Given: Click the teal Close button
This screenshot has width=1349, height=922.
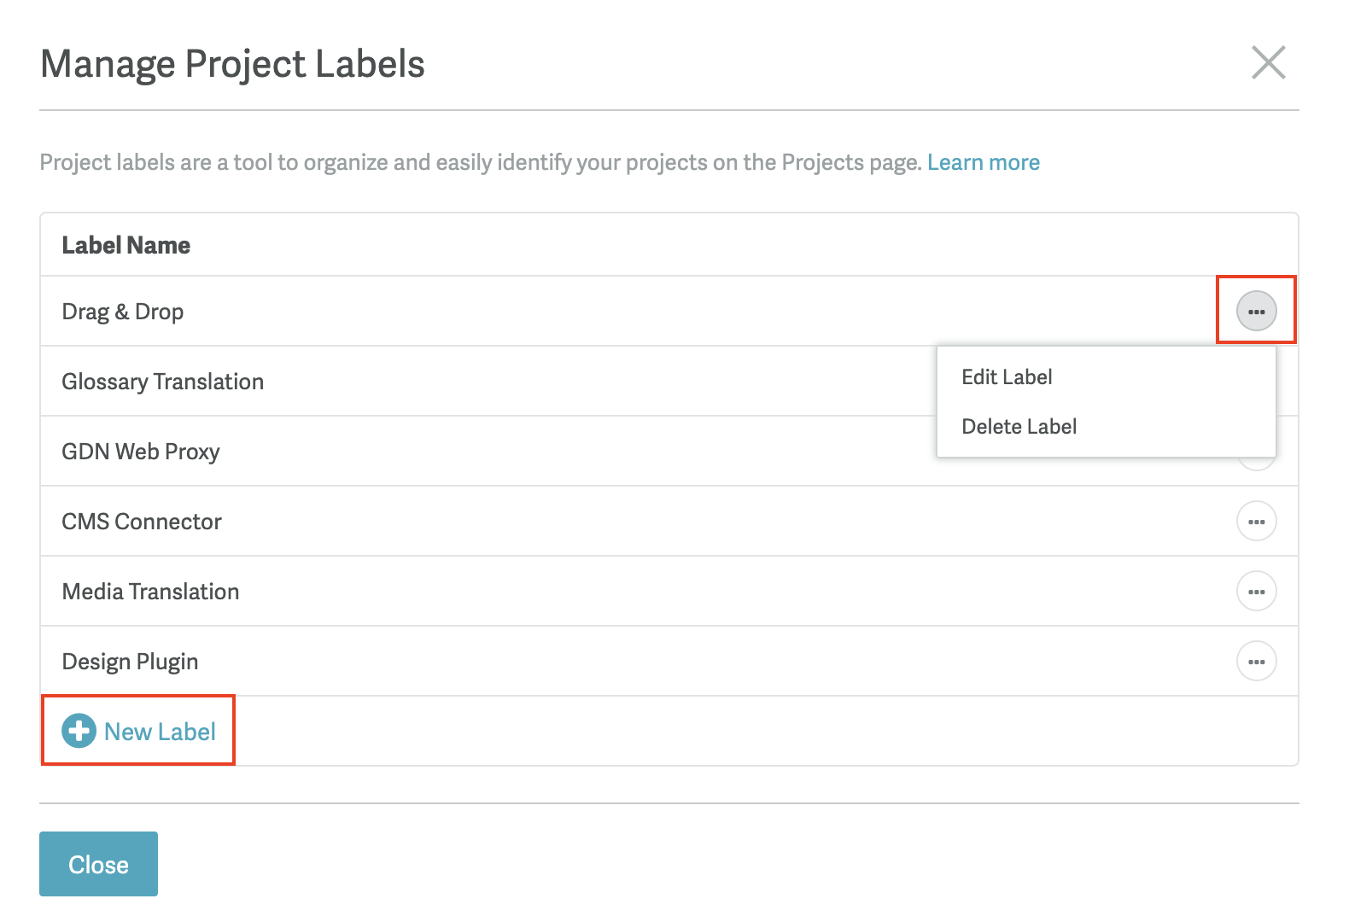Looking at the screenshot, I should pyautogui.click(x=98, y=864).
